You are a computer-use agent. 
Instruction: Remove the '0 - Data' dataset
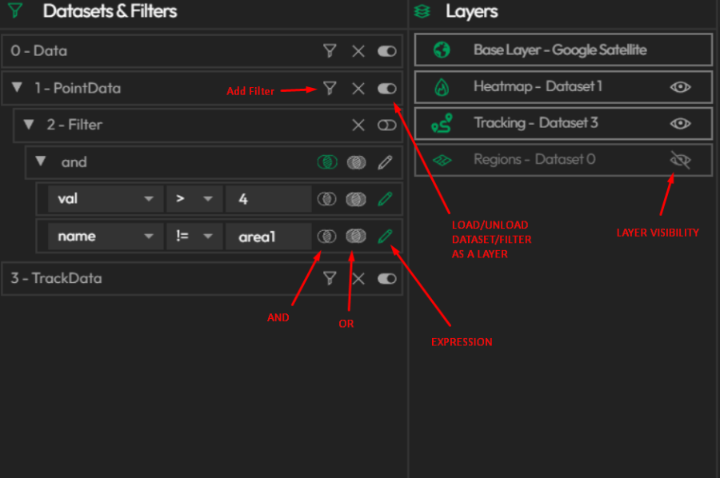tap(358, 50)
